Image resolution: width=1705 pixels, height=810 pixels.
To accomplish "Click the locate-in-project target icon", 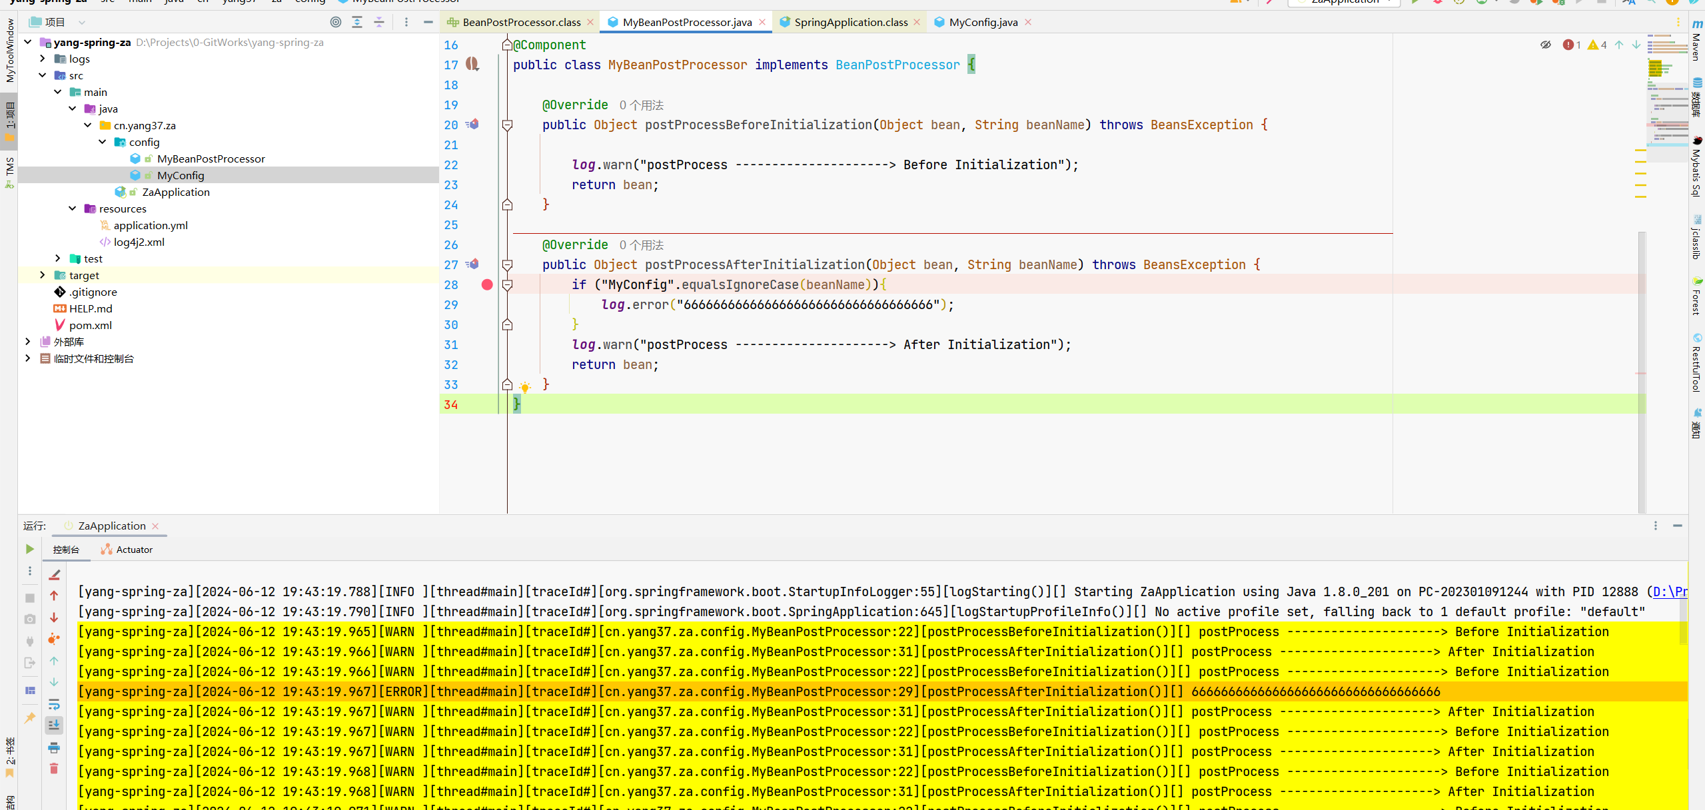I will click(336, 22).
